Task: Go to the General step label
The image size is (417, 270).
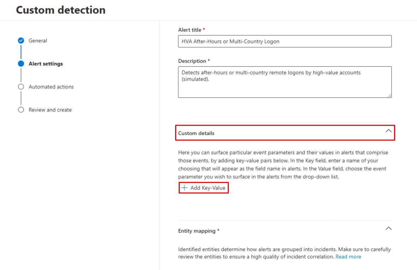Action: tap(38, 41)
